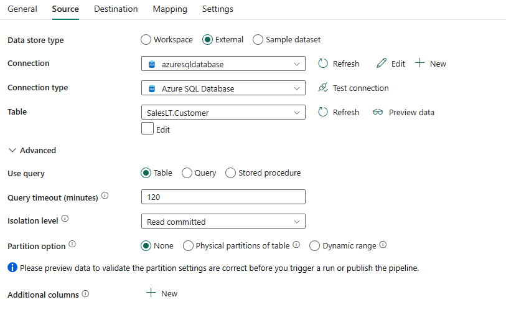506x312 pixels.
Task: Select the Stored procedure radio button
Action: click(230, 173)
